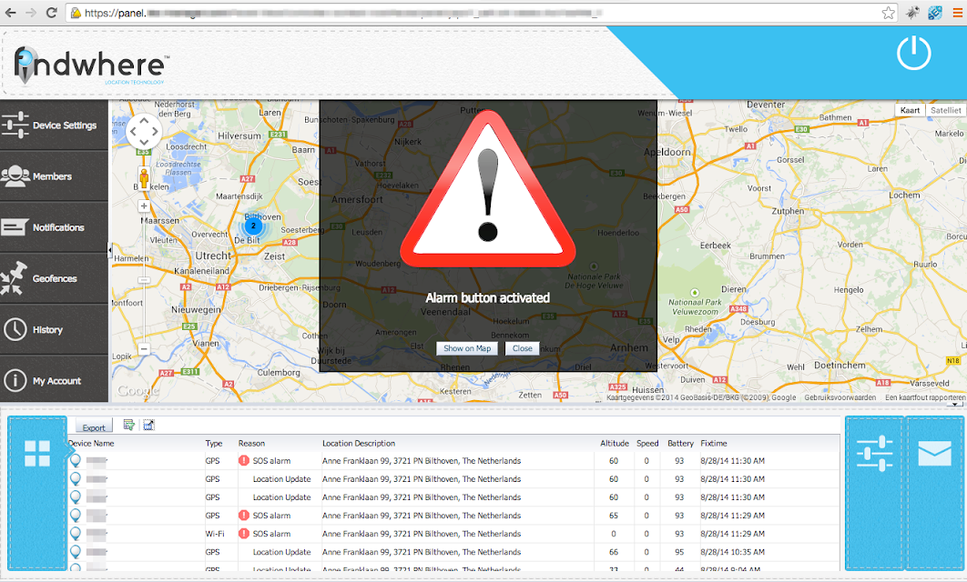Viewport: 967px width, 582px height.
Task: Open the grid dashboard tile icon
Action: [x=37, y=453]
